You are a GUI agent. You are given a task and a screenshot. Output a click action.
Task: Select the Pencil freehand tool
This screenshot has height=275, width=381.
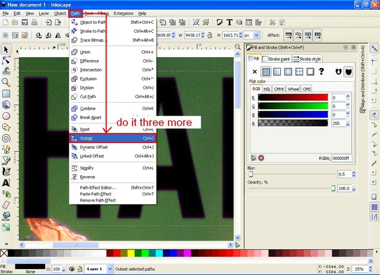6,149
